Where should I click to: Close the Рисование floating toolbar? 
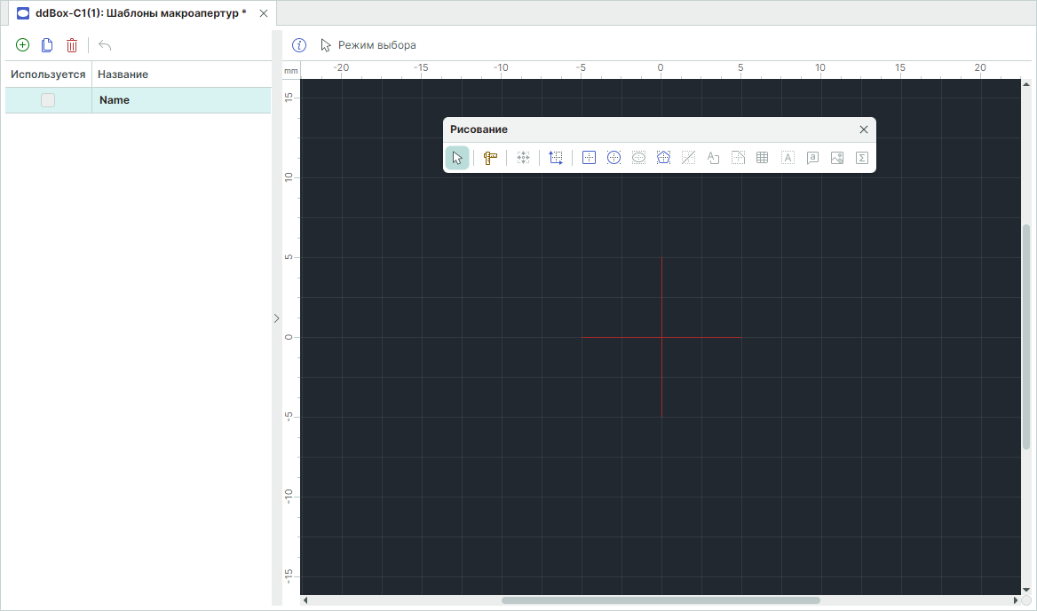click(x=864, y=129)
